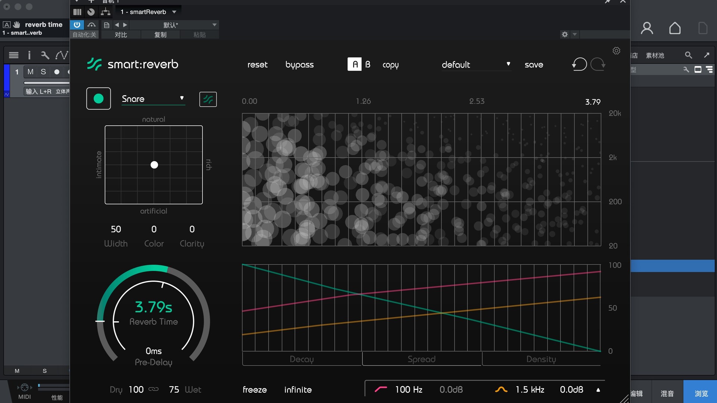The height and width of the screenshot is (403, 717).
Task: Toggle the plugin power button
Action: point(77,25)
